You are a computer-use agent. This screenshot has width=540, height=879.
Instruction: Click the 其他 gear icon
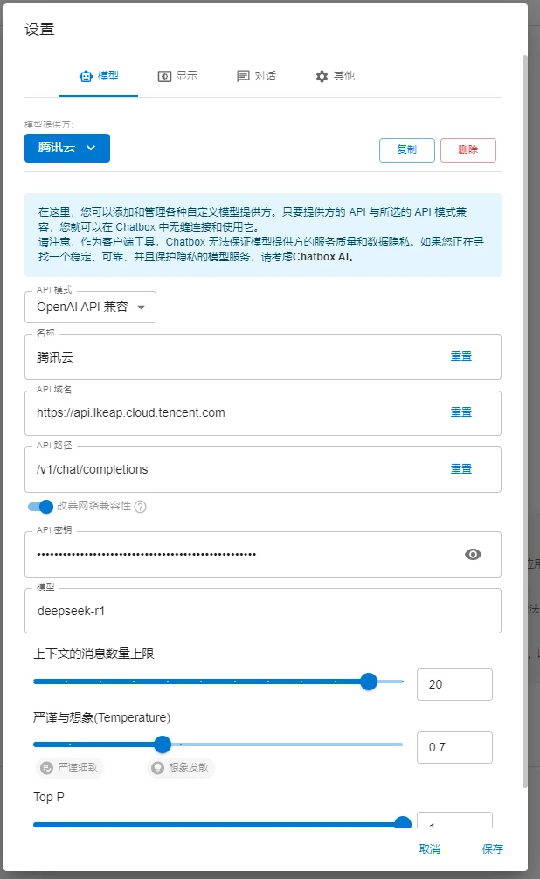click(x=322, y=76)
